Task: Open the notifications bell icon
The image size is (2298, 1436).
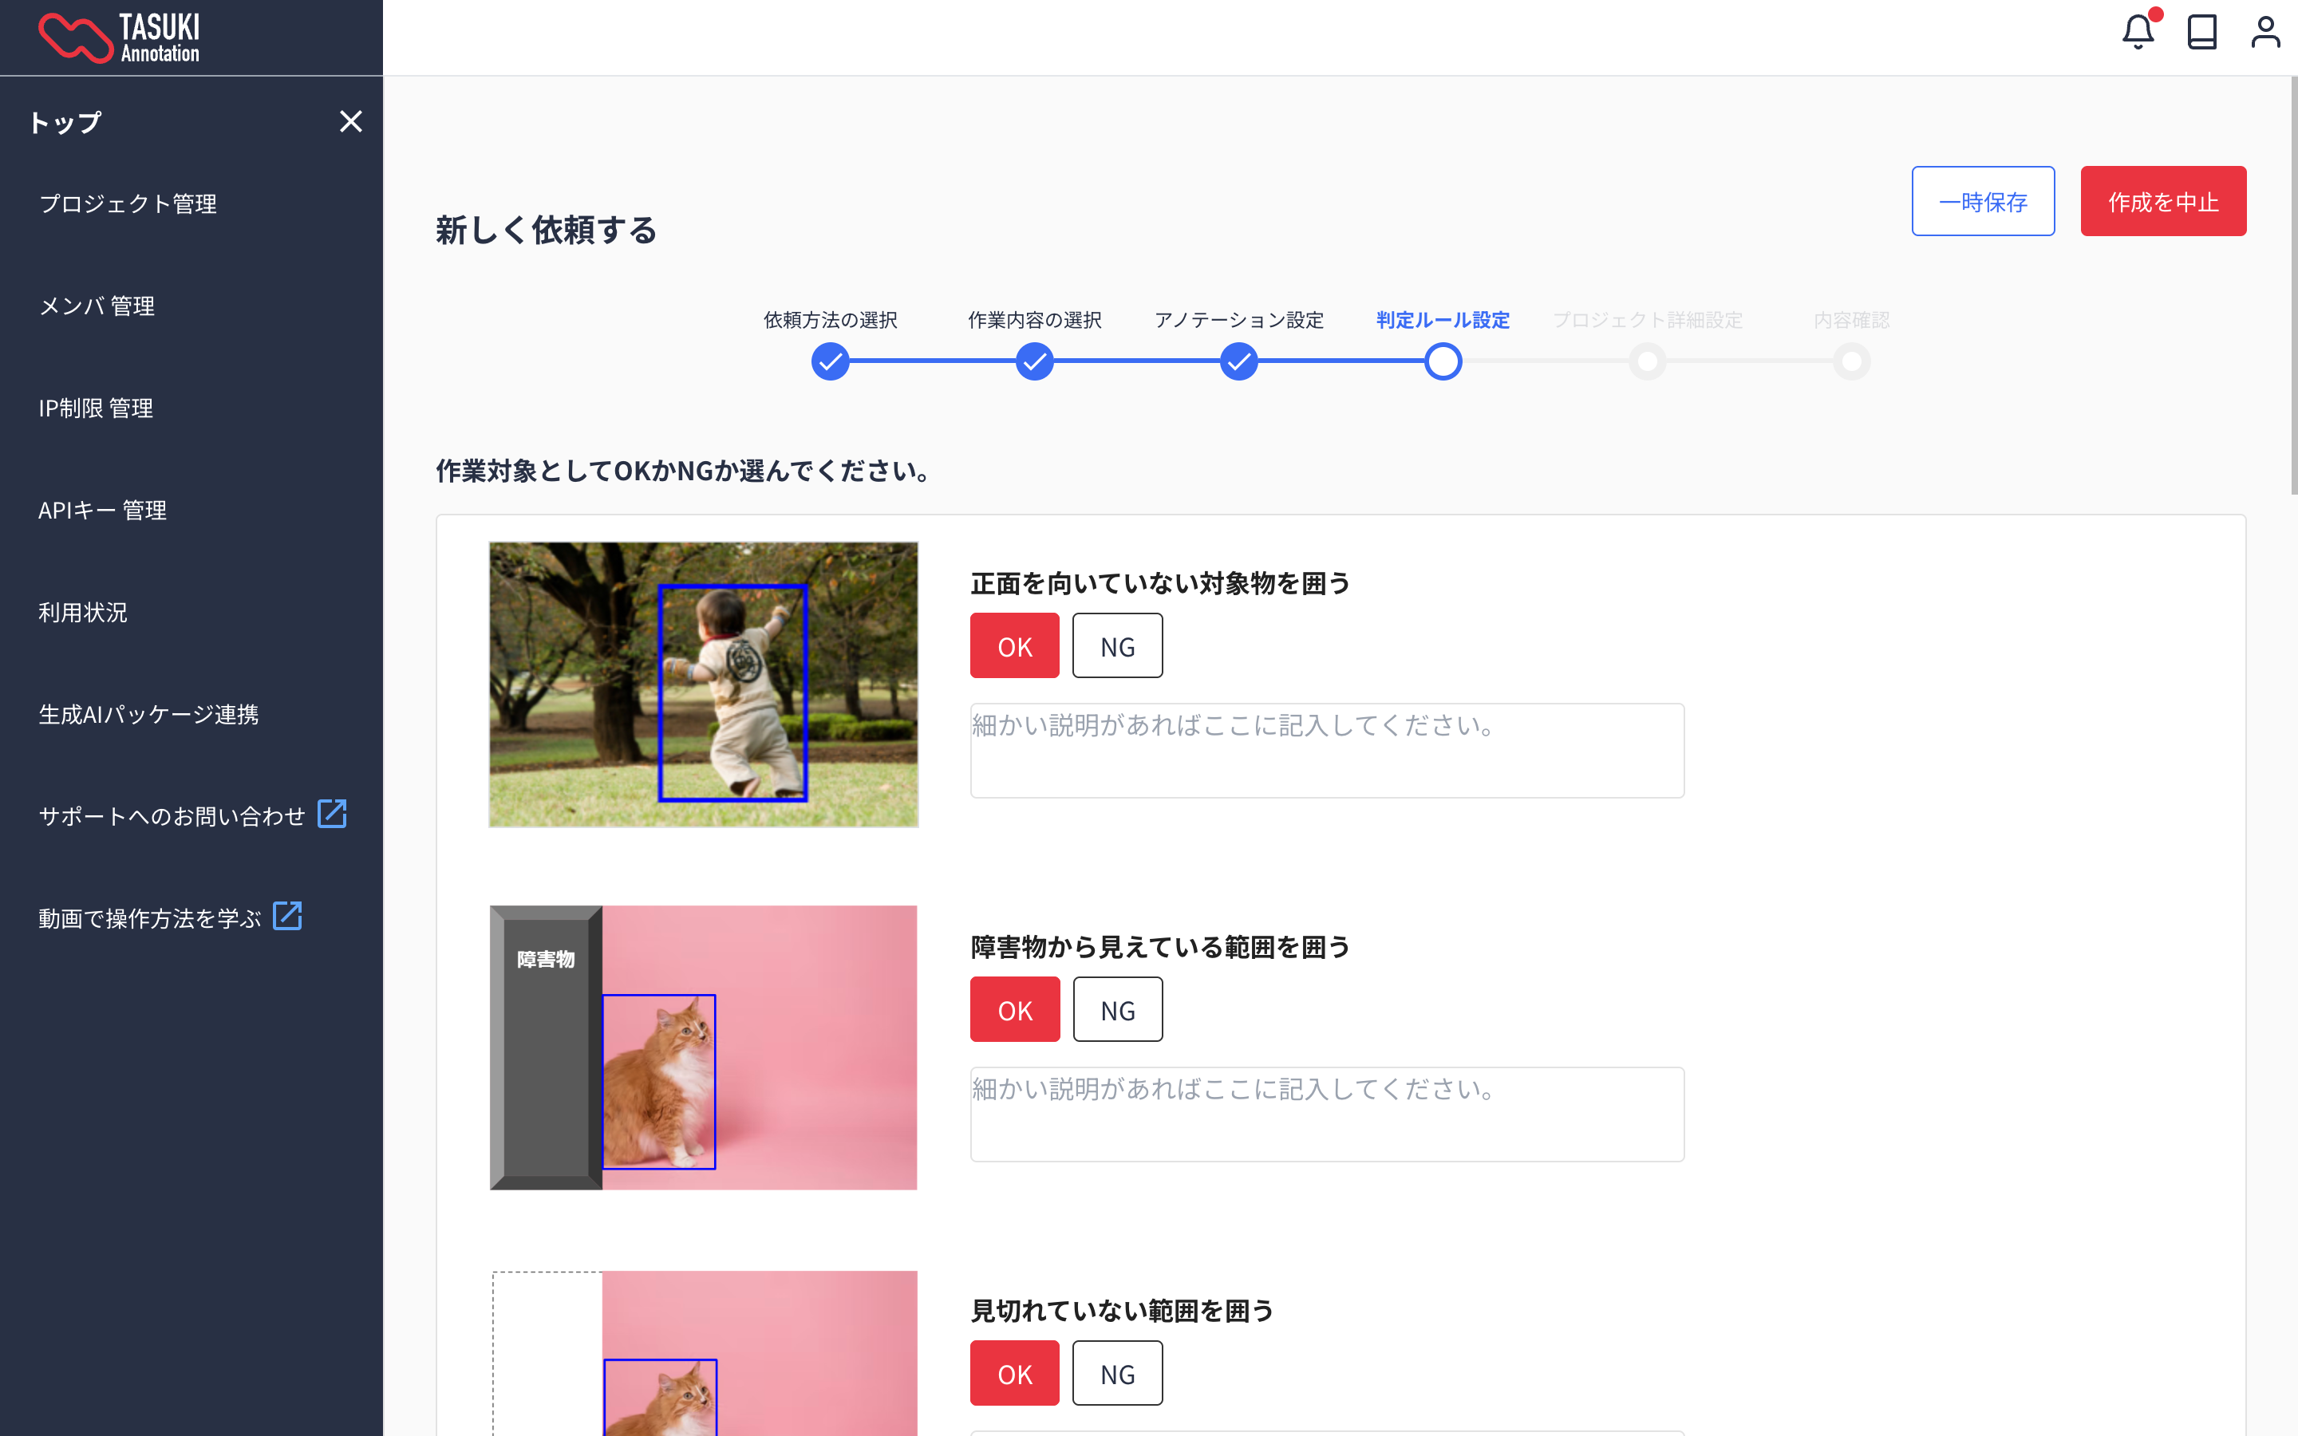Action: (2138, 32)
